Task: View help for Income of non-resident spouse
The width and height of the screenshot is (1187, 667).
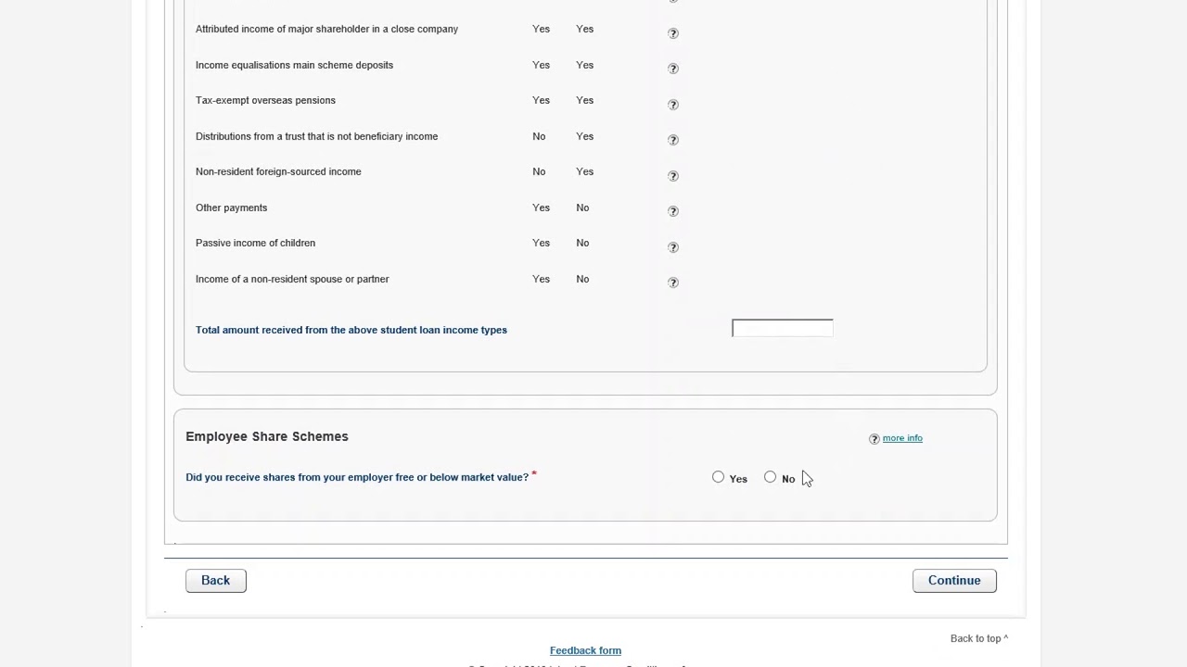Action: 673,283
